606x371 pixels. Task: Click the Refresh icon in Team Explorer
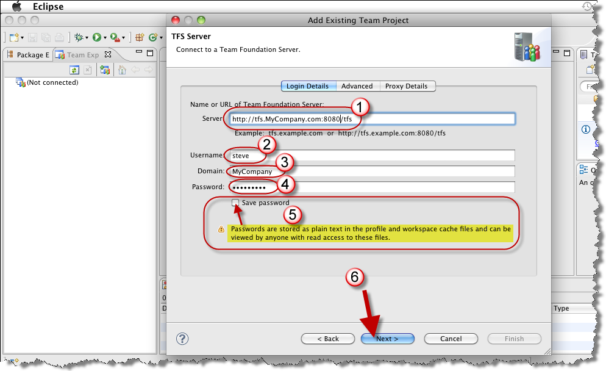point(74,70)
